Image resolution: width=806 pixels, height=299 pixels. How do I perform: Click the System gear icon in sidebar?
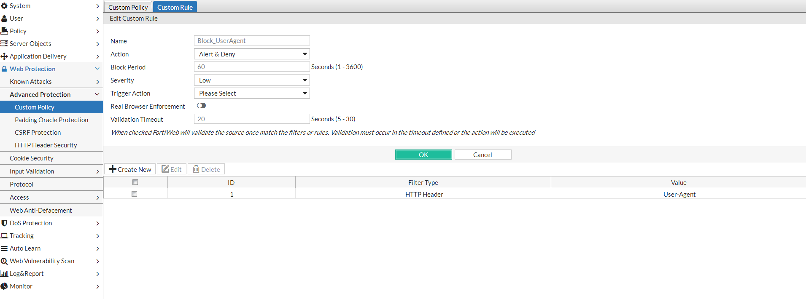[5, 6]
